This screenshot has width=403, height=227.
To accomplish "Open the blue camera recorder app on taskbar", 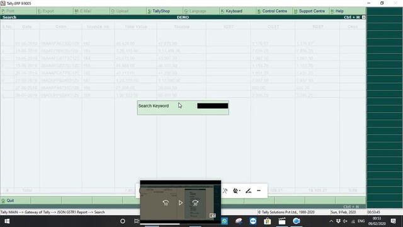I will pyautogui.click(x=297, y=221).
